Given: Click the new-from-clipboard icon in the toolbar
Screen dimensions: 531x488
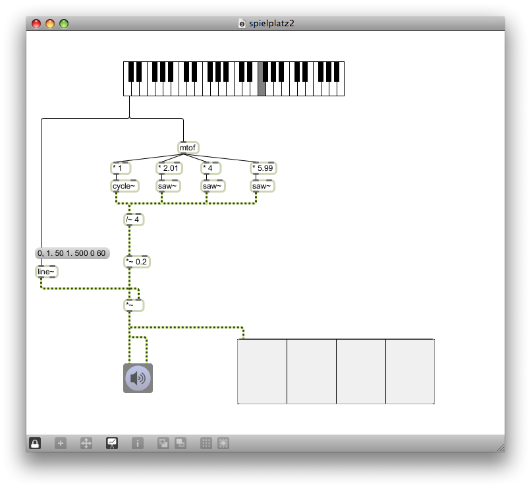Looking at the screenshot, I should (x=163, y=443).
